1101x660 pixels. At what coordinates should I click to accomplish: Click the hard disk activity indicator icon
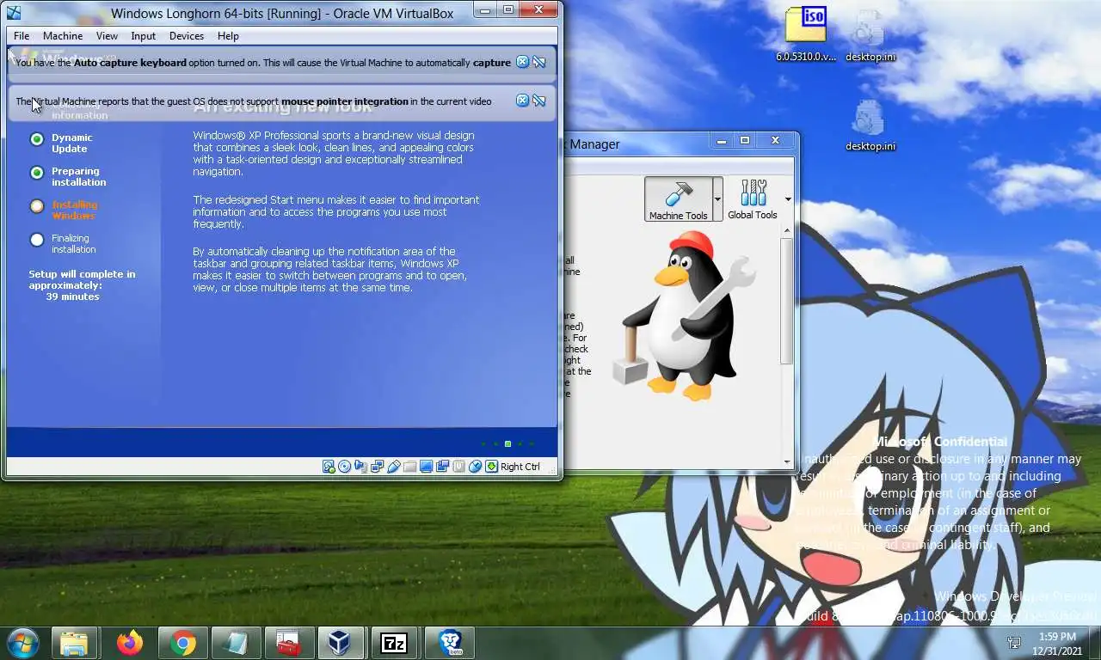point(329,467)
